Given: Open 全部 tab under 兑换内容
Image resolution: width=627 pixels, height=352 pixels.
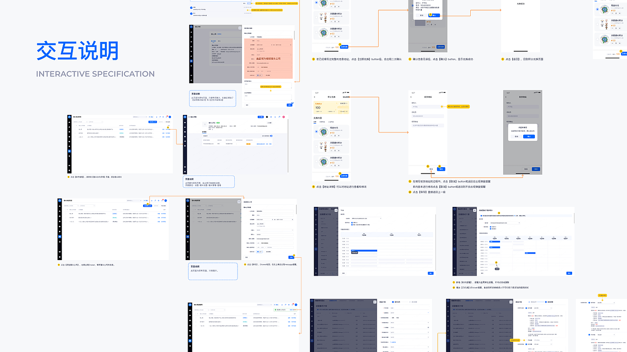Looking at the screenshot, I should (314, 122).
